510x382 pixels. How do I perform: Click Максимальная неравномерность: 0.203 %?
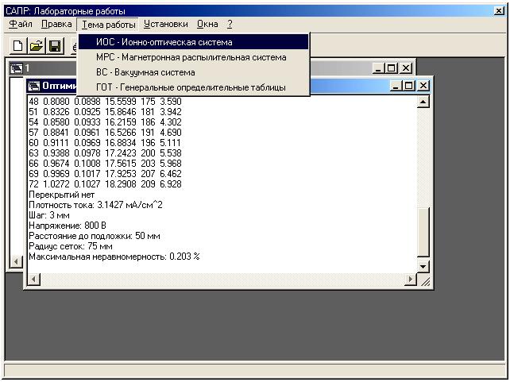point(114,257)
